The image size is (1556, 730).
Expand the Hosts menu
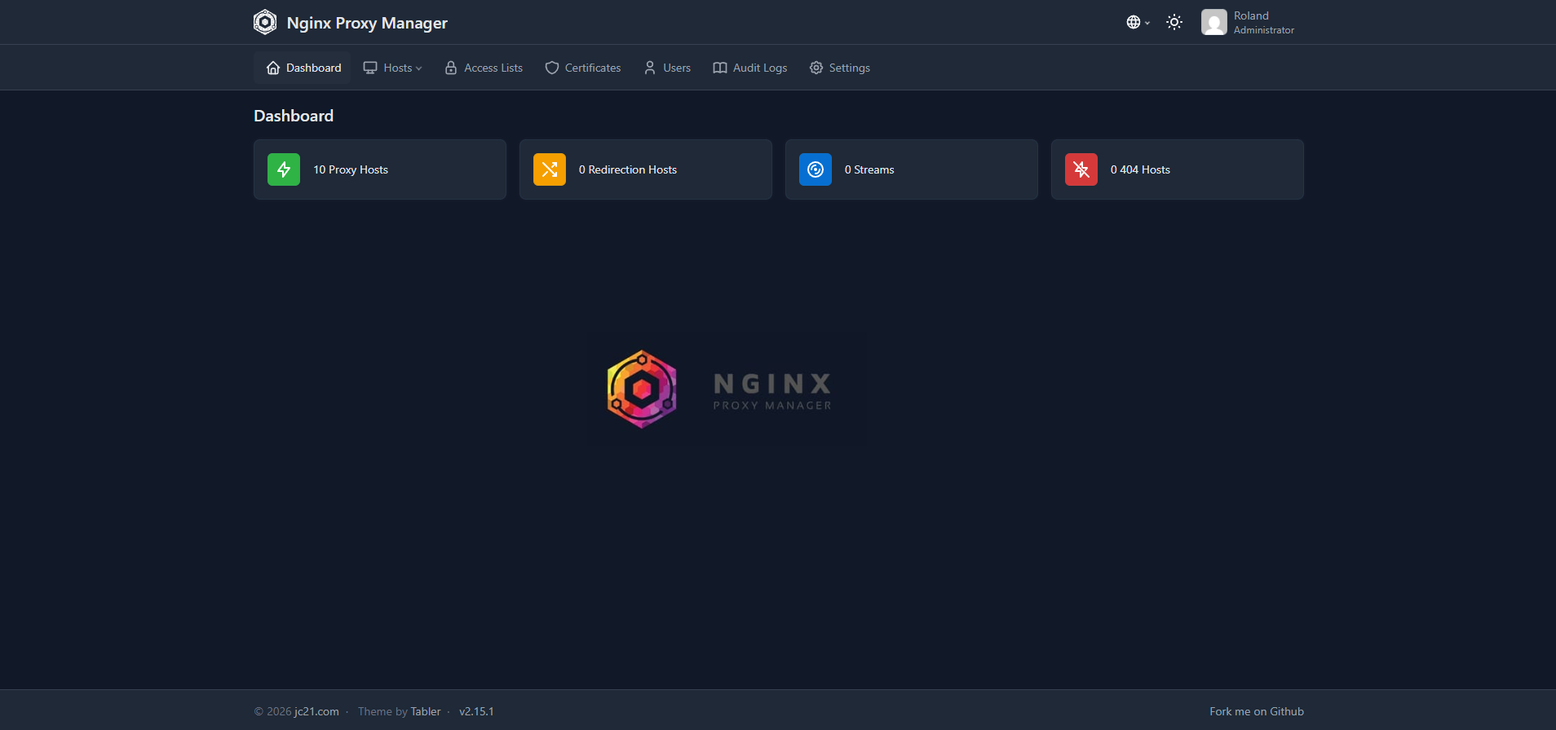(392, 68)
